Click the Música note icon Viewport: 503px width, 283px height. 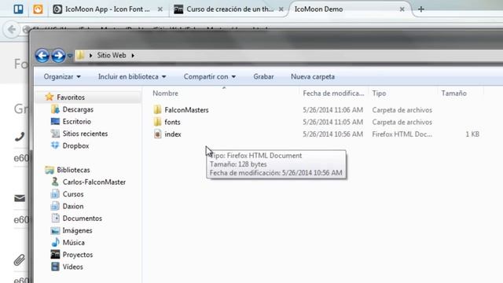[x=55, y=242]
